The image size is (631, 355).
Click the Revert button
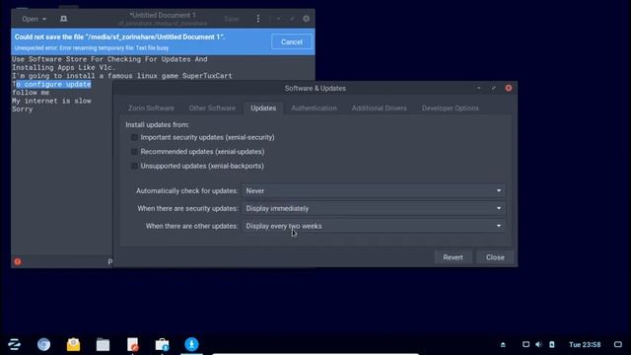(x=453, y=257)
